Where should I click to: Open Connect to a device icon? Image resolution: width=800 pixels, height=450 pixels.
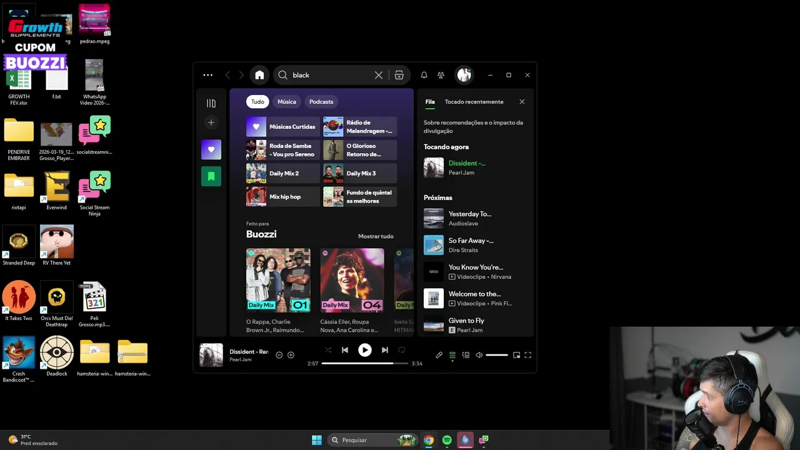466,355
